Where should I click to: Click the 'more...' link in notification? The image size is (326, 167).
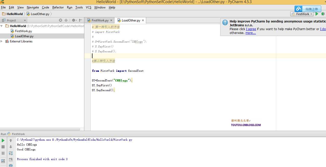(x=251, y=33)
